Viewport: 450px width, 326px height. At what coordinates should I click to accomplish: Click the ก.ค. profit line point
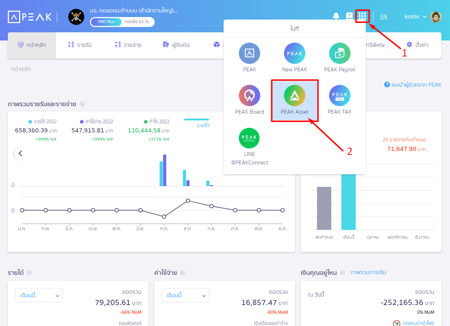tap(164, 217)
